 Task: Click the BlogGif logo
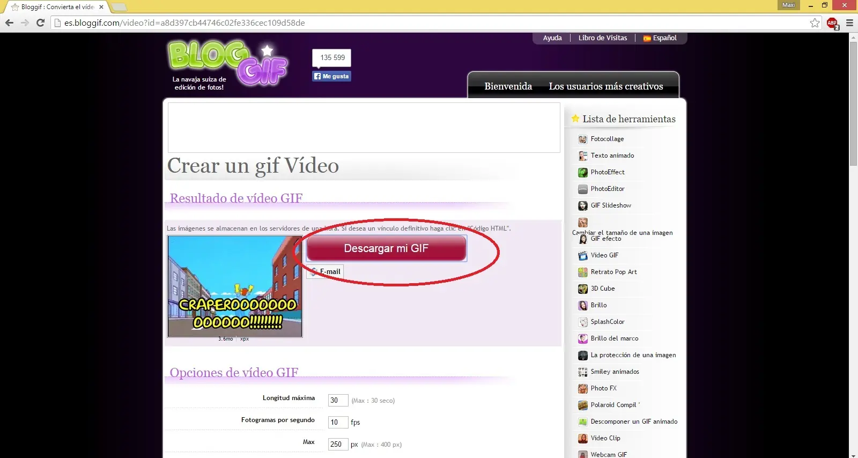point(228,63)
